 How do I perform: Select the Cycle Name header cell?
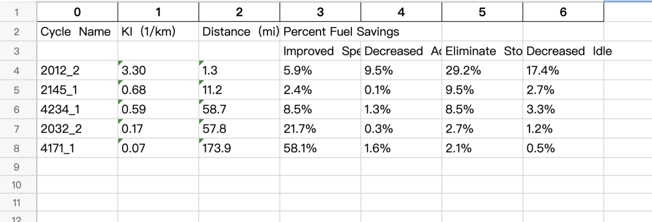pos(77,31)
